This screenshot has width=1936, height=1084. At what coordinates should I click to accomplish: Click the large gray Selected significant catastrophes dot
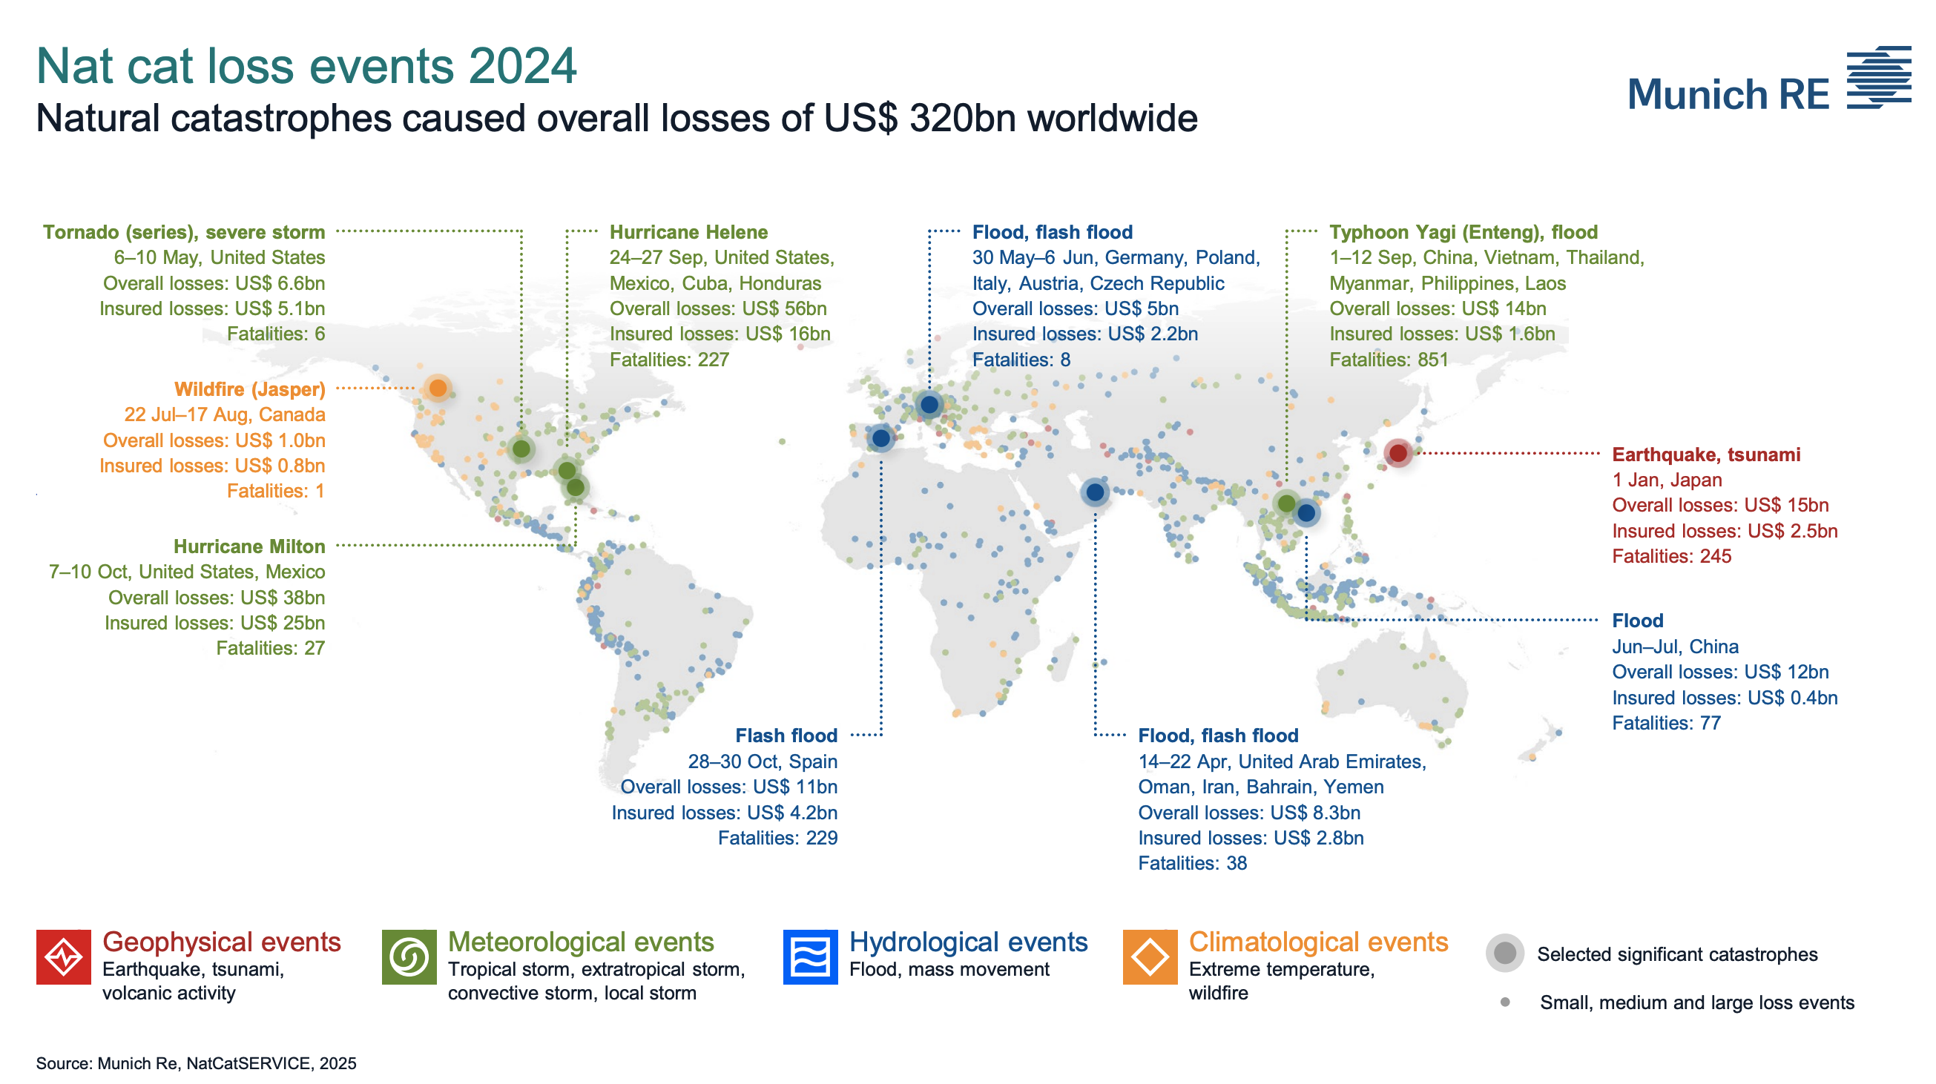click(1504, 953)
